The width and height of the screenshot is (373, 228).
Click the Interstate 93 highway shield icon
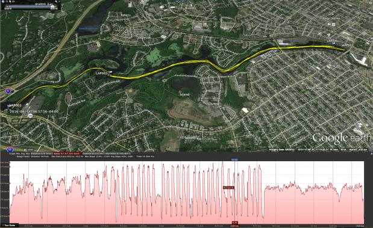click(x=8, y=91)
